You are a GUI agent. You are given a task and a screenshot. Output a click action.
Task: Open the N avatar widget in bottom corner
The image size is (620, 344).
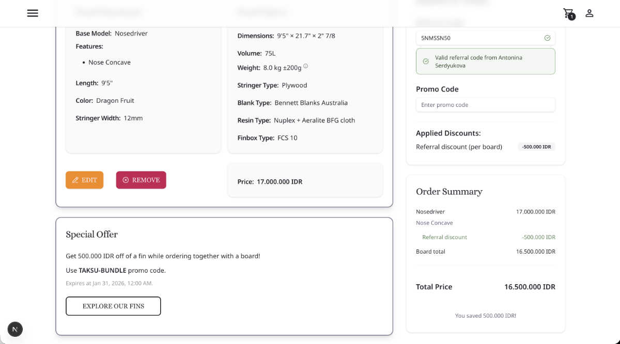click(14, 329)
